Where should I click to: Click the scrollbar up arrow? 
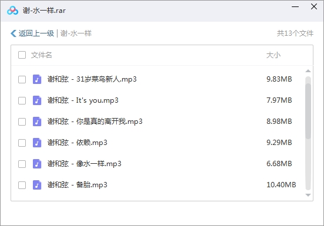(x=308, y=71)
